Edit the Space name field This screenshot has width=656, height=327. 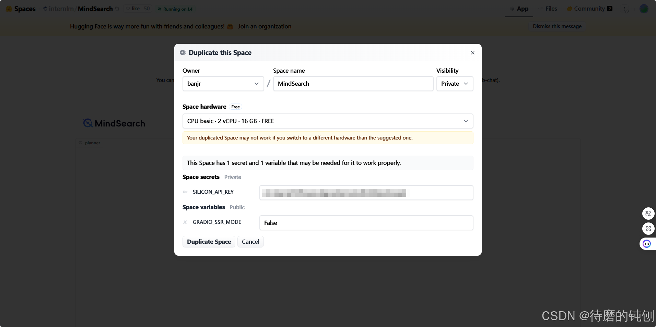[353, 84]
